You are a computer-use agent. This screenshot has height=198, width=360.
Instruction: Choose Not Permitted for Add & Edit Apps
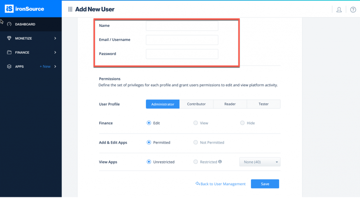tap(195, 142)
